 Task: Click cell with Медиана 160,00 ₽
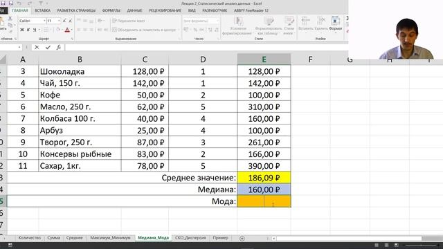click(x=264, y=190)
